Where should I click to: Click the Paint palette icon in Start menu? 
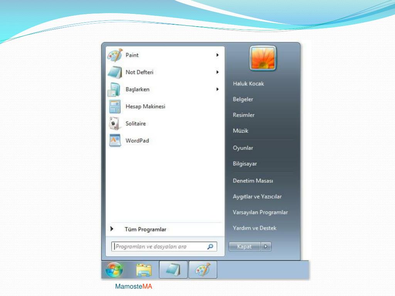pyautogui.click(x=115, y=55)
